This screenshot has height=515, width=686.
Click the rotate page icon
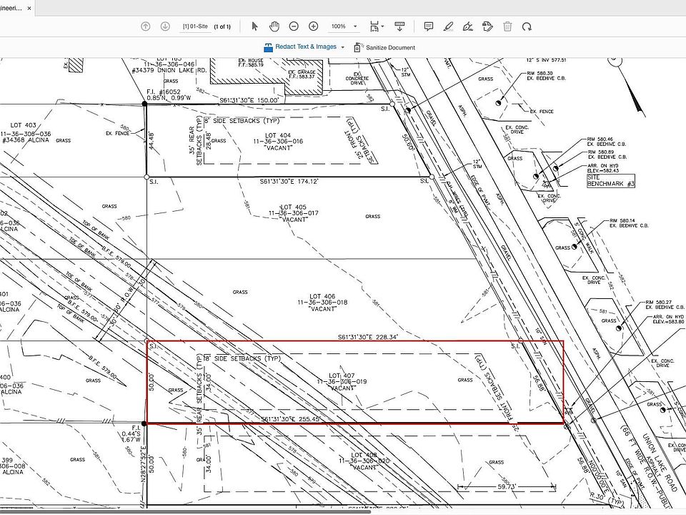[x=527, y=26]
